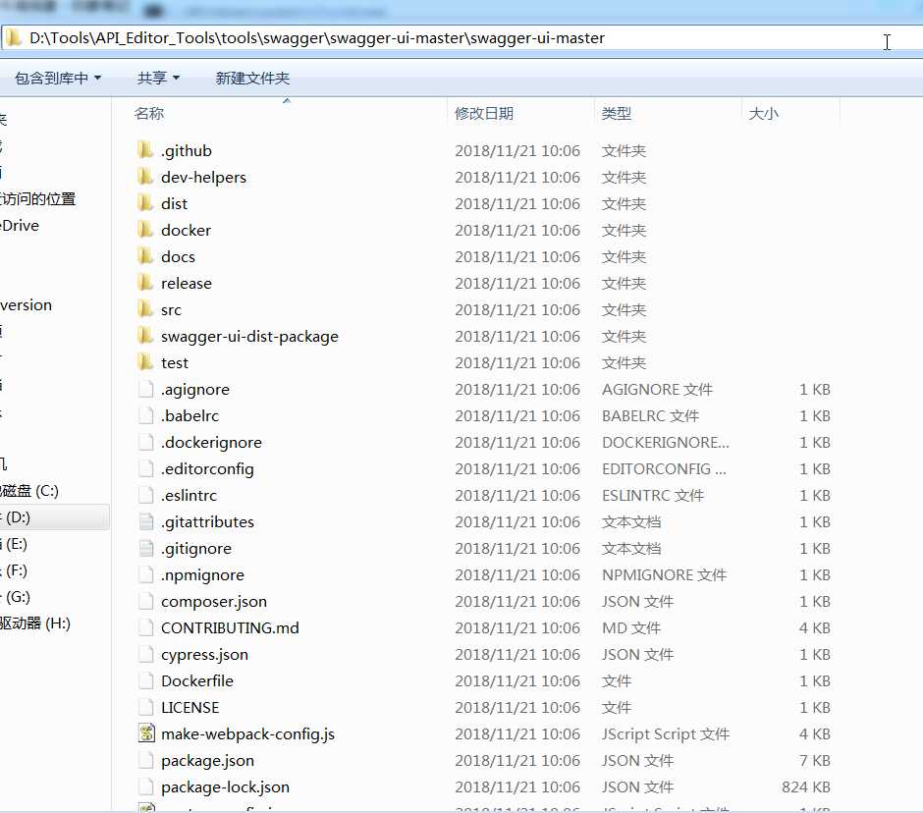Select the make-webpack-config.js file name
Image resolution: width=923 pixels, height=813 pixels.
[x=247, y=733]
